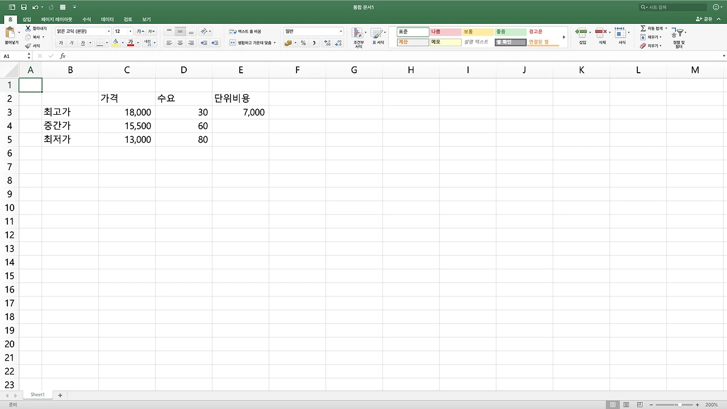Toggle Wrap Text (텍스트 줄 바꿈)
Viewport: 727px width, 409px height.
pos(245,31)
